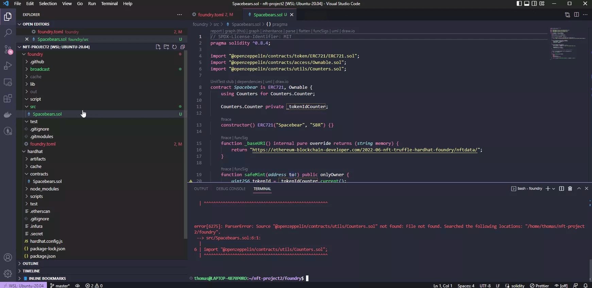Open notifications bell in status bar
The image size is (592, 288).
coord(586,286)
